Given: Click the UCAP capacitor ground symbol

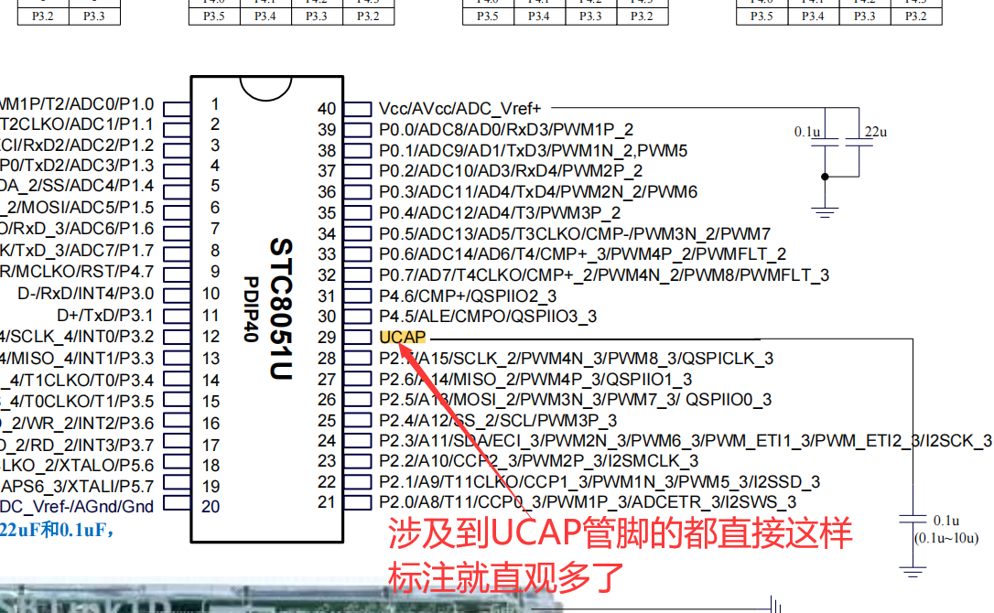Looking at the screenshot, I should (x=913, y=571).
